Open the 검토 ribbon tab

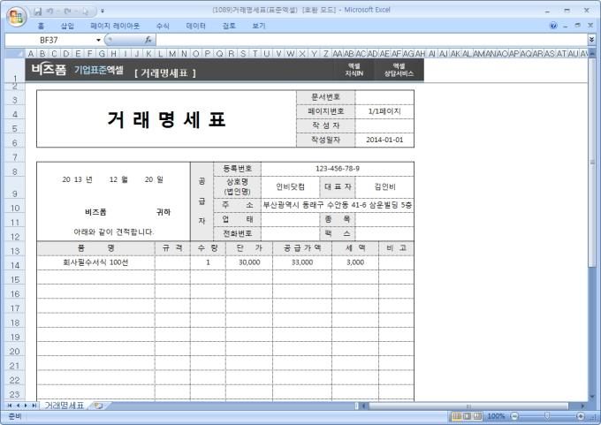tap(229, 26)
